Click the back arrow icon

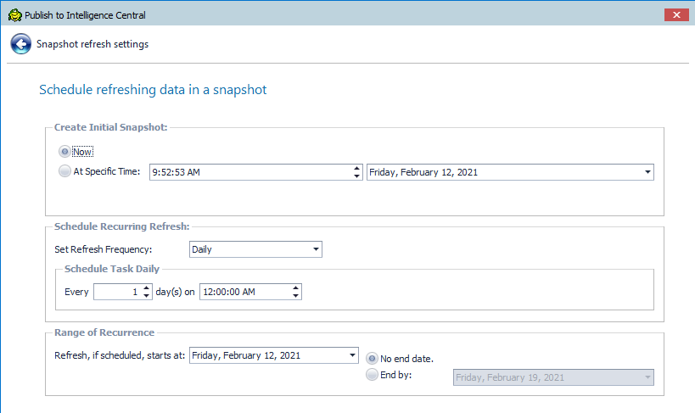[20, 44]
